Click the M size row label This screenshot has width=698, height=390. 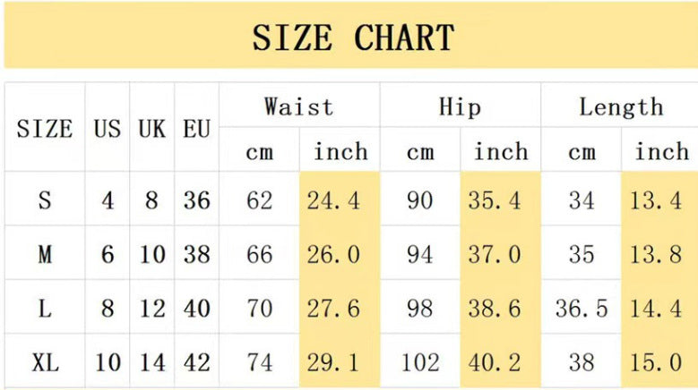pyautogui.click(x=45, y=255)
